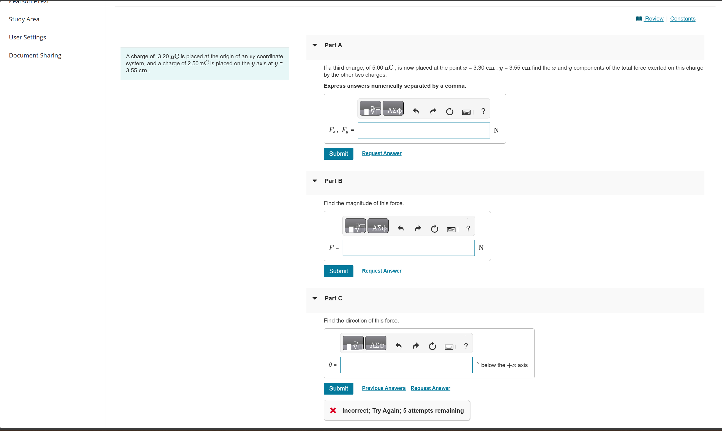Image resolution: width=722 pixels, height=431 pixels.
Task: Click the Review book icon at top right
Action: [x=639, y=19]
